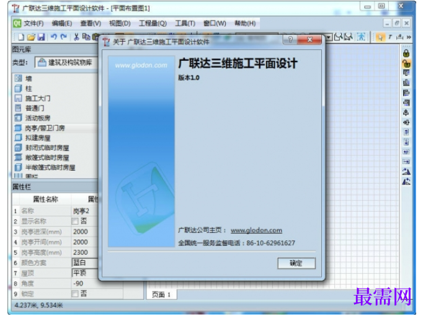Click the 岗亭高度 value 2300

[81, 252]
